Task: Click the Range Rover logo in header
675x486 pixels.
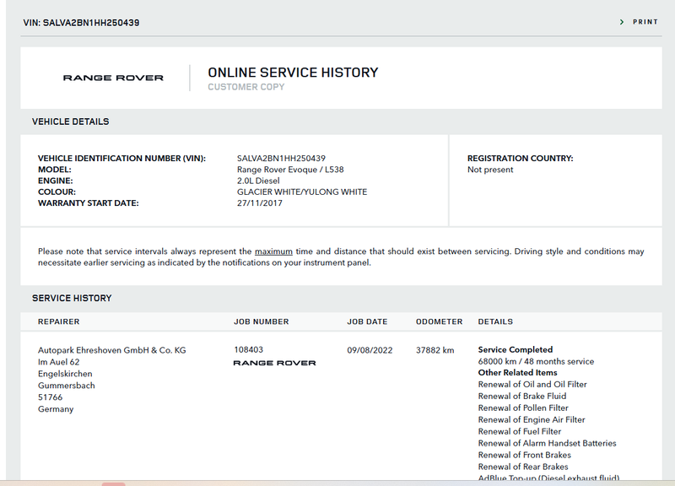Action: (113, 78)
